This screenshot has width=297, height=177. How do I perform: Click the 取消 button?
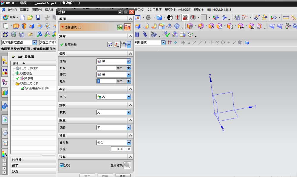point(123,176)
